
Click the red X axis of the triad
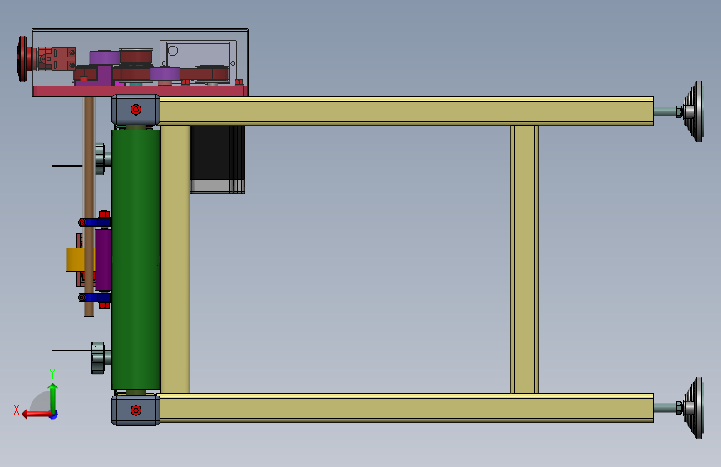(x=37, y=414)
